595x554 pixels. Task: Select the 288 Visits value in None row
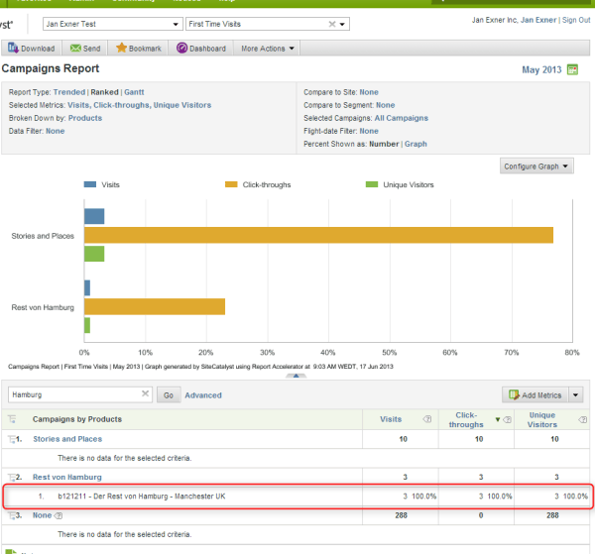[x=401, y=515]
